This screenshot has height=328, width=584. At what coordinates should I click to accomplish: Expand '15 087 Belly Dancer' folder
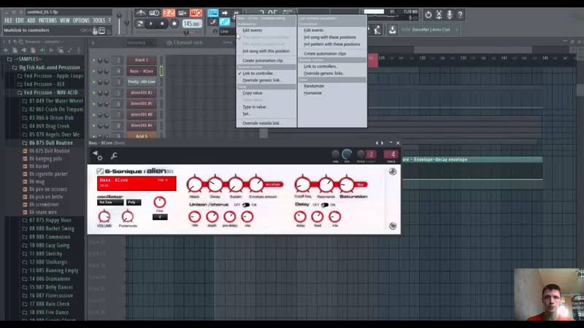47,287
